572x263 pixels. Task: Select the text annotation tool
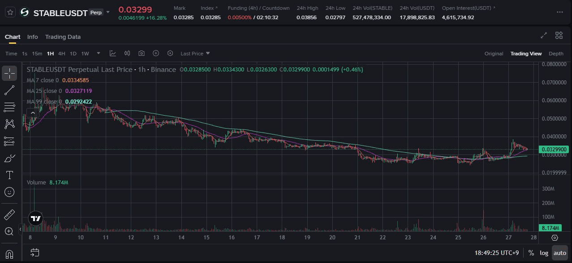(9, 175)
